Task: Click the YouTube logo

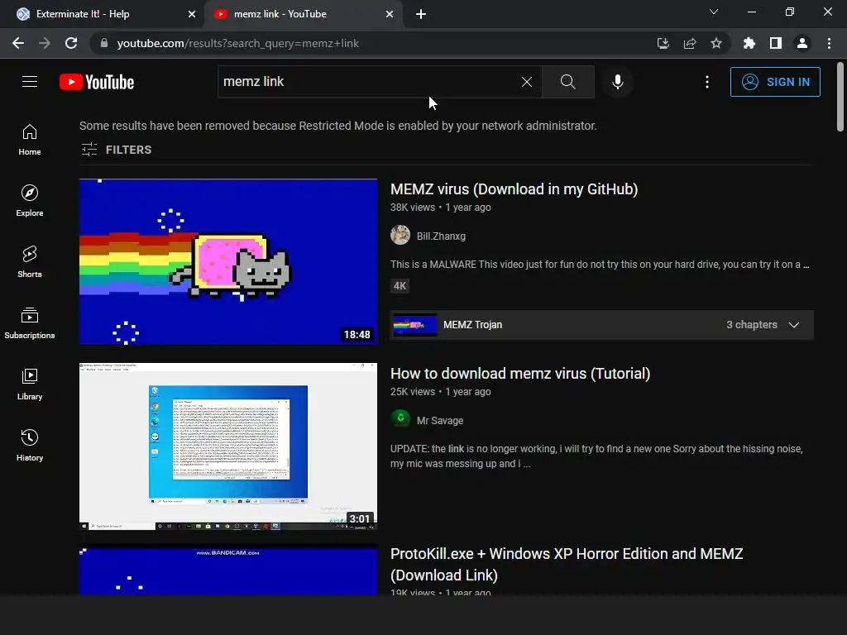Action: pyautogui.click(x=97, y=82)
